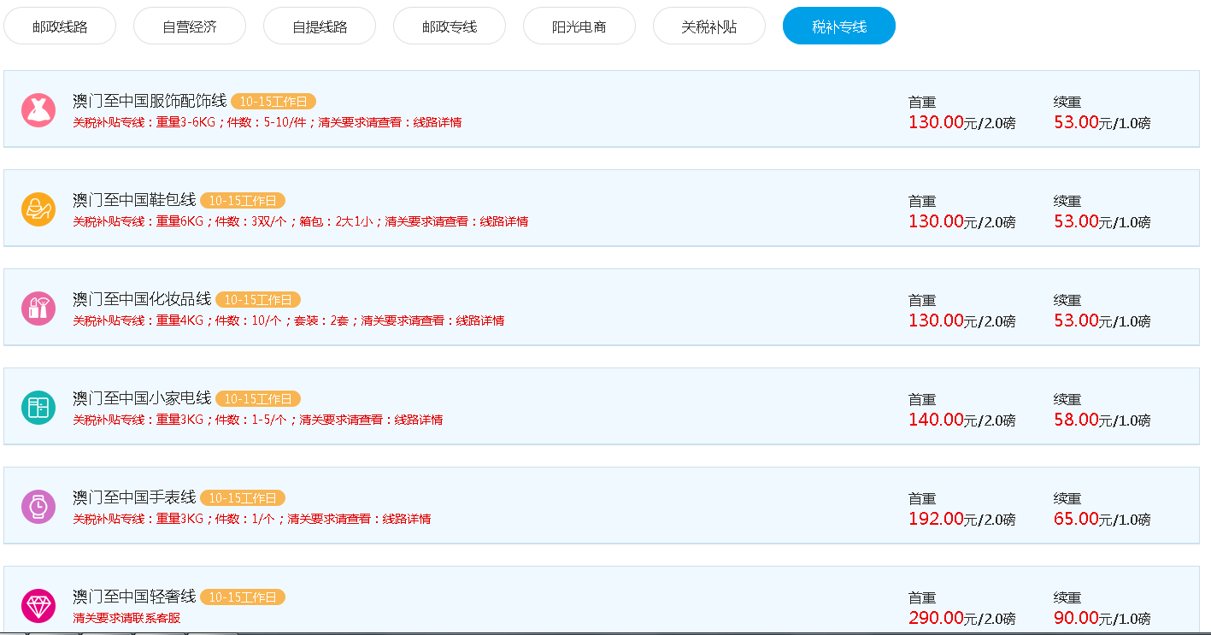Switch to the 邮政线路 tab
This screenshot has width=1211, height=635.
[x=60, y=26]
